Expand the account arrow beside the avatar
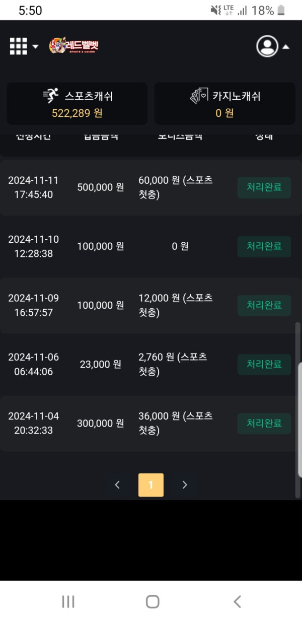The width and height of the screenshot is (302, 621). pyautogui.click(x=286, y=47)
